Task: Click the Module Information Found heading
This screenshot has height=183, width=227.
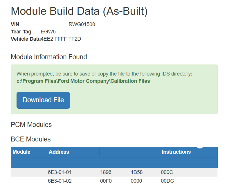Action: pos(49,57)
